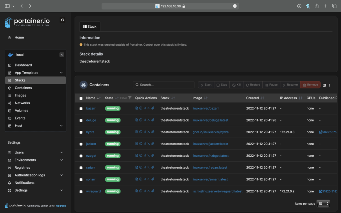341x213 pixels.
Task: Open published port 5075:5075 link
Action: point(328,132)
